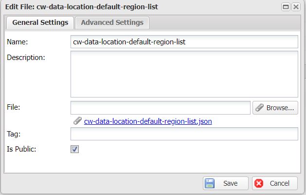Click the File path input box

click(x=160, y=108)
